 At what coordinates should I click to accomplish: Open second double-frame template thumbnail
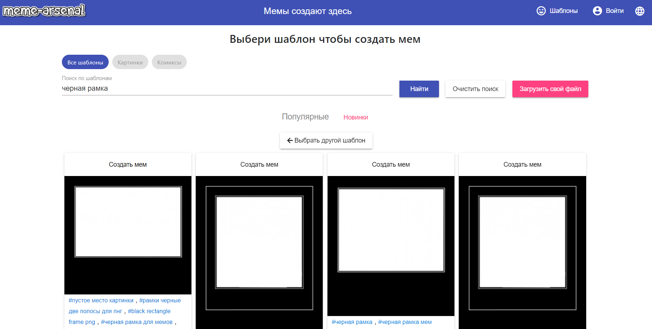pyautogui.click(x=259, y=252)
